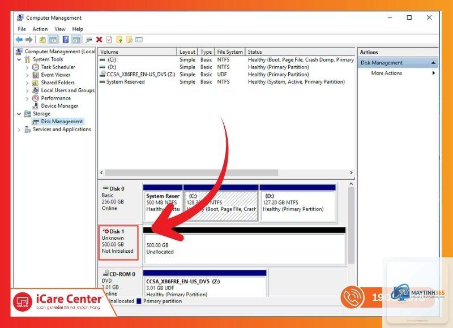Click the Device Manager icon
453x328 pixels.
36,106
